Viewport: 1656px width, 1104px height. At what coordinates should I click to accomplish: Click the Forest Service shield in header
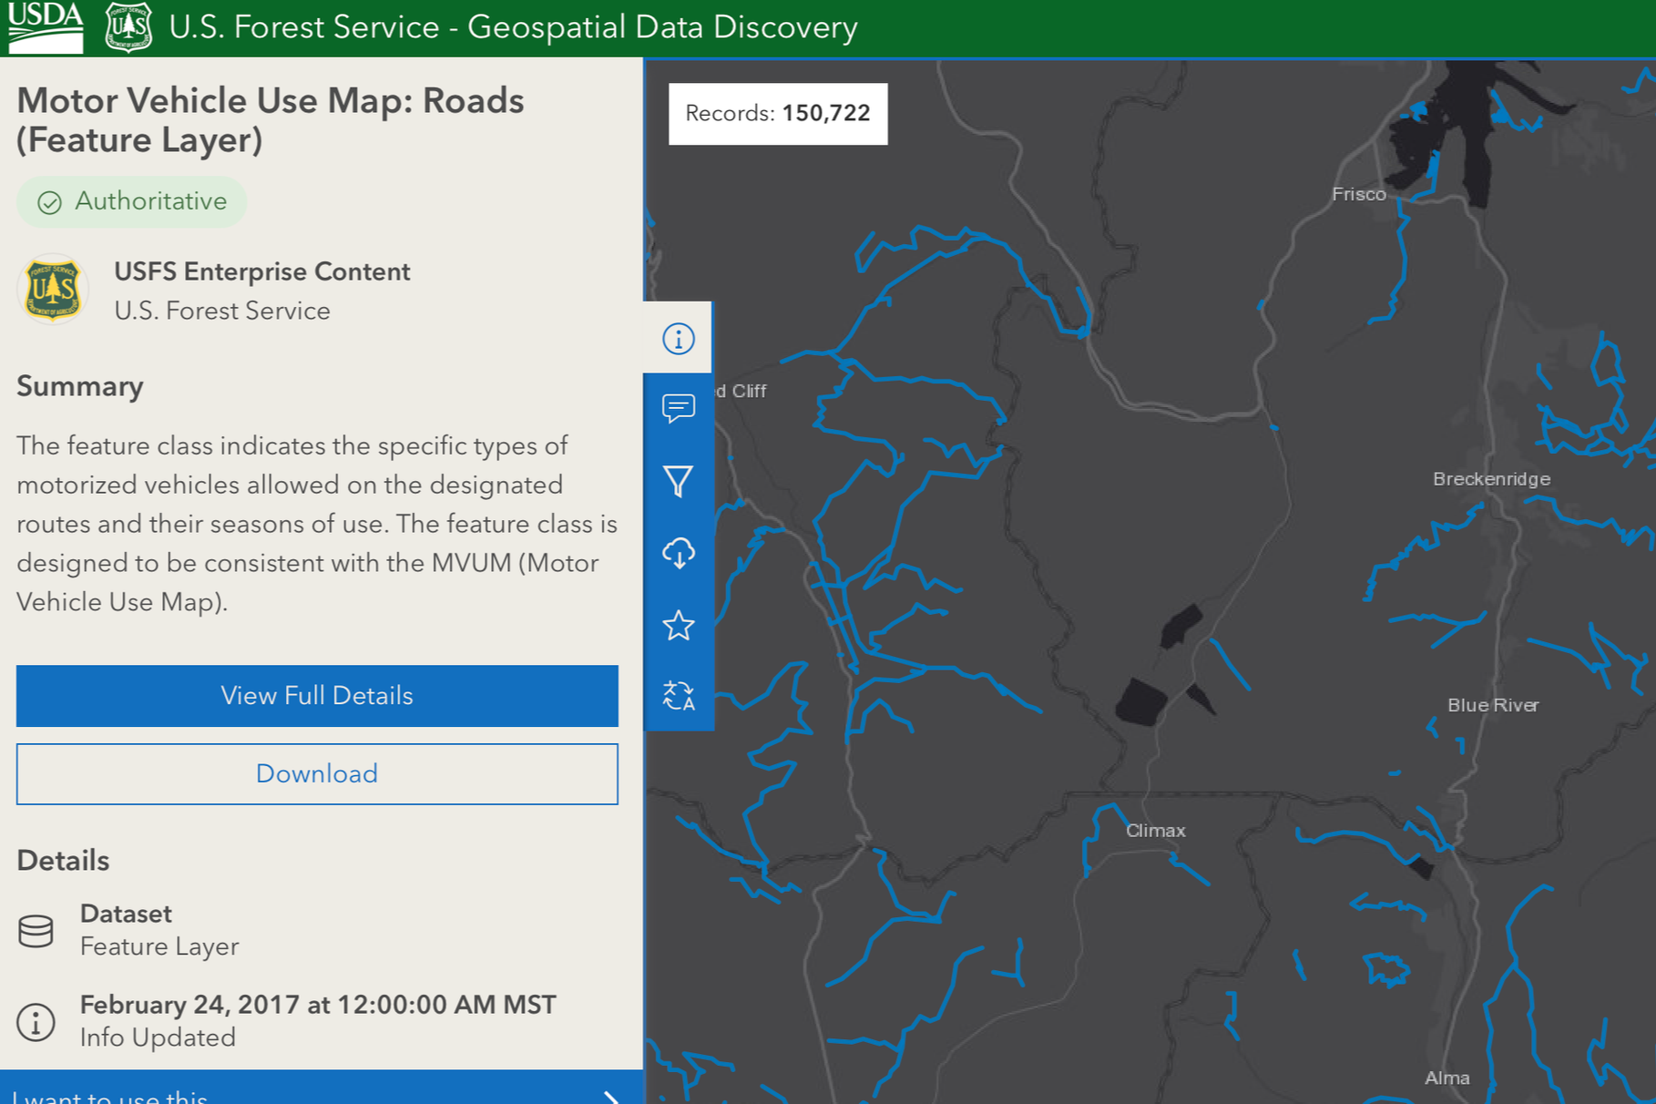(128, 27)
